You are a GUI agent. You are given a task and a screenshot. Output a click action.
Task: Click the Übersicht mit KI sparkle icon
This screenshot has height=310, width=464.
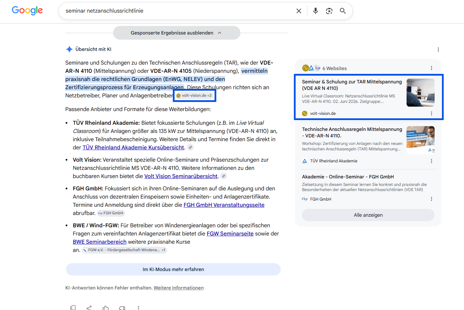pos(69,49)
